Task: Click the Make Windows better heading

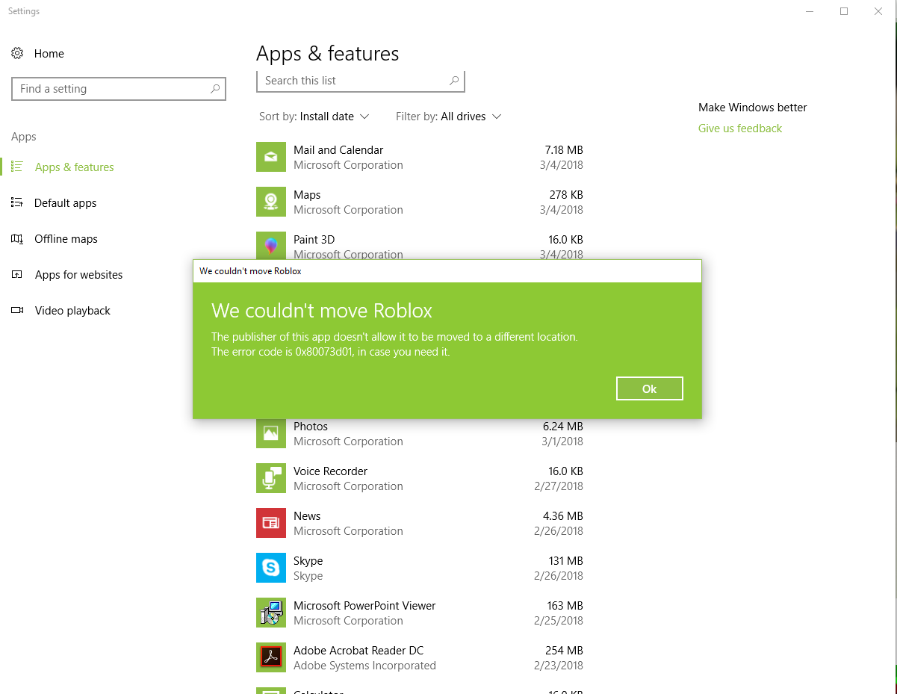Action: click(753, 108)
